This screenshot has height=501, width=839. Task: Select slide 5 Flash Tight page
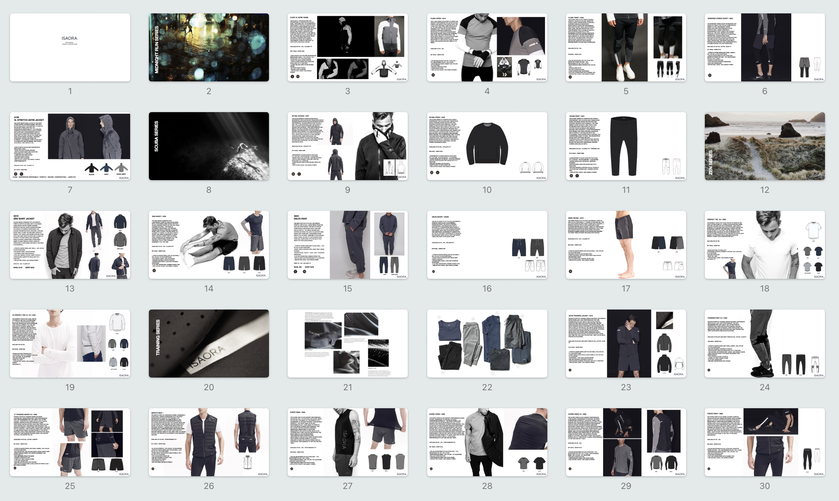(x=626, y=47)
